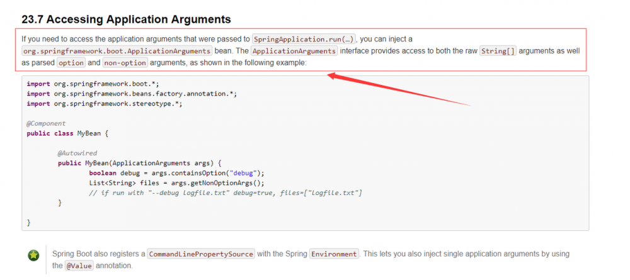This screenshot has width=630, height=280.
Task: Click the green star tip icon
Action: tap(34, 255)
